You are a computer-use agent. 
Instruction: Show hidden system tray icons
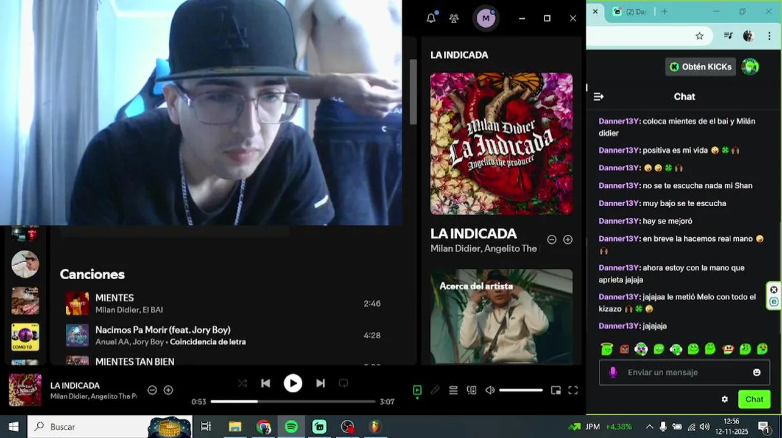point(649,426)
